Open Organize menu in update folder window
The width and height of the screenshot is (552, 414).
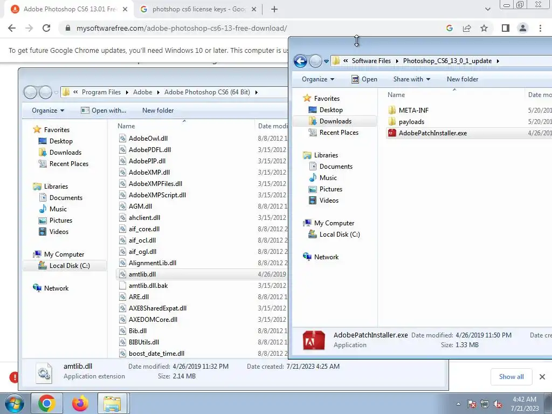(x=318, y=79)
